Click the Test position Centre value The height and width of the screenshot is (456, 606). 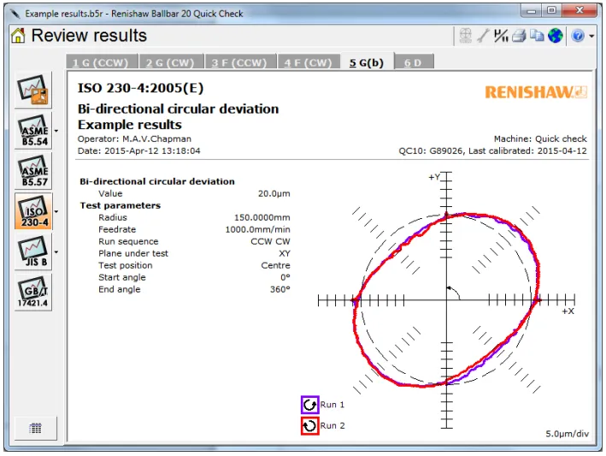[x=275, y=266]
